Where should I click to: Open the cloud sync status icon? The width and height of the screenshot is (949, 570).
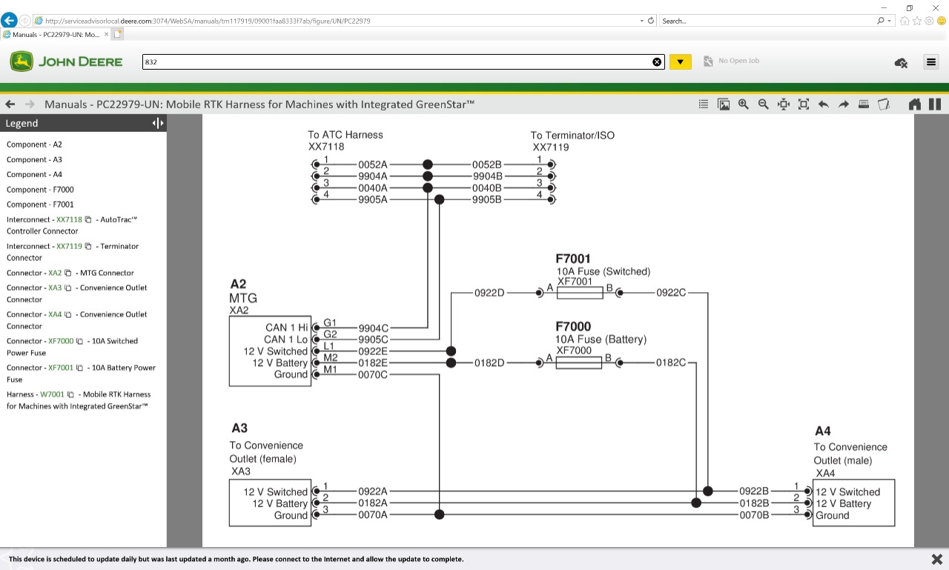(x=900, y=63)
